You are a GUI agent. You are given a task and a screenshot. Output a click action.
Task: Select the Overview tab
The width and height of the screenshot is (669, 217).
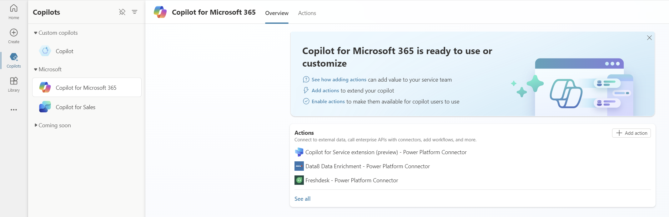(277, 13)
